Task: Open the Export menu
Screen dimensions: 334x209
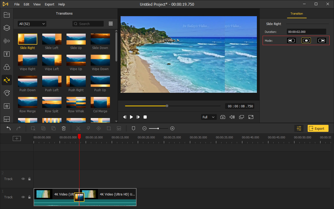Action: 50,4
